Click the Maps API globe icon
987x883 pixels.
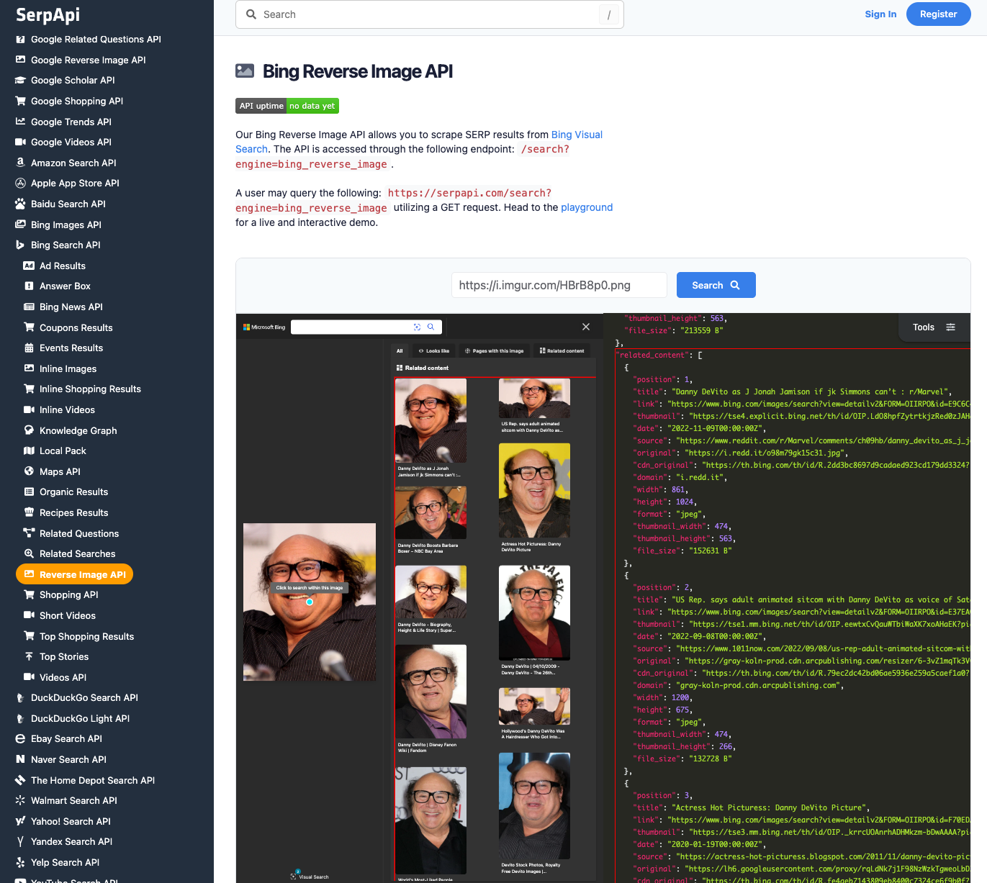(29, 471)
